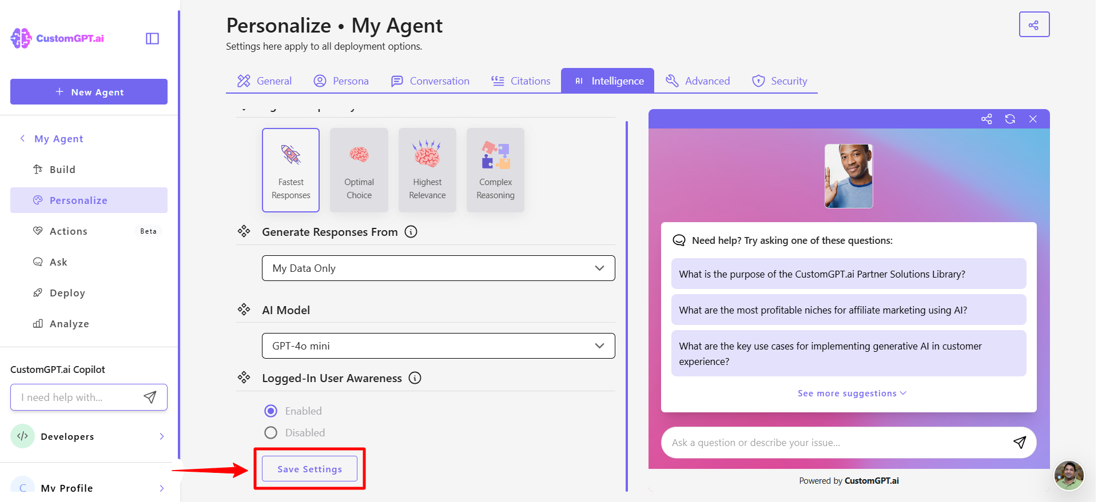Open the Ask section
Viewport: 1098px width, 502px height.
point(89,262)
